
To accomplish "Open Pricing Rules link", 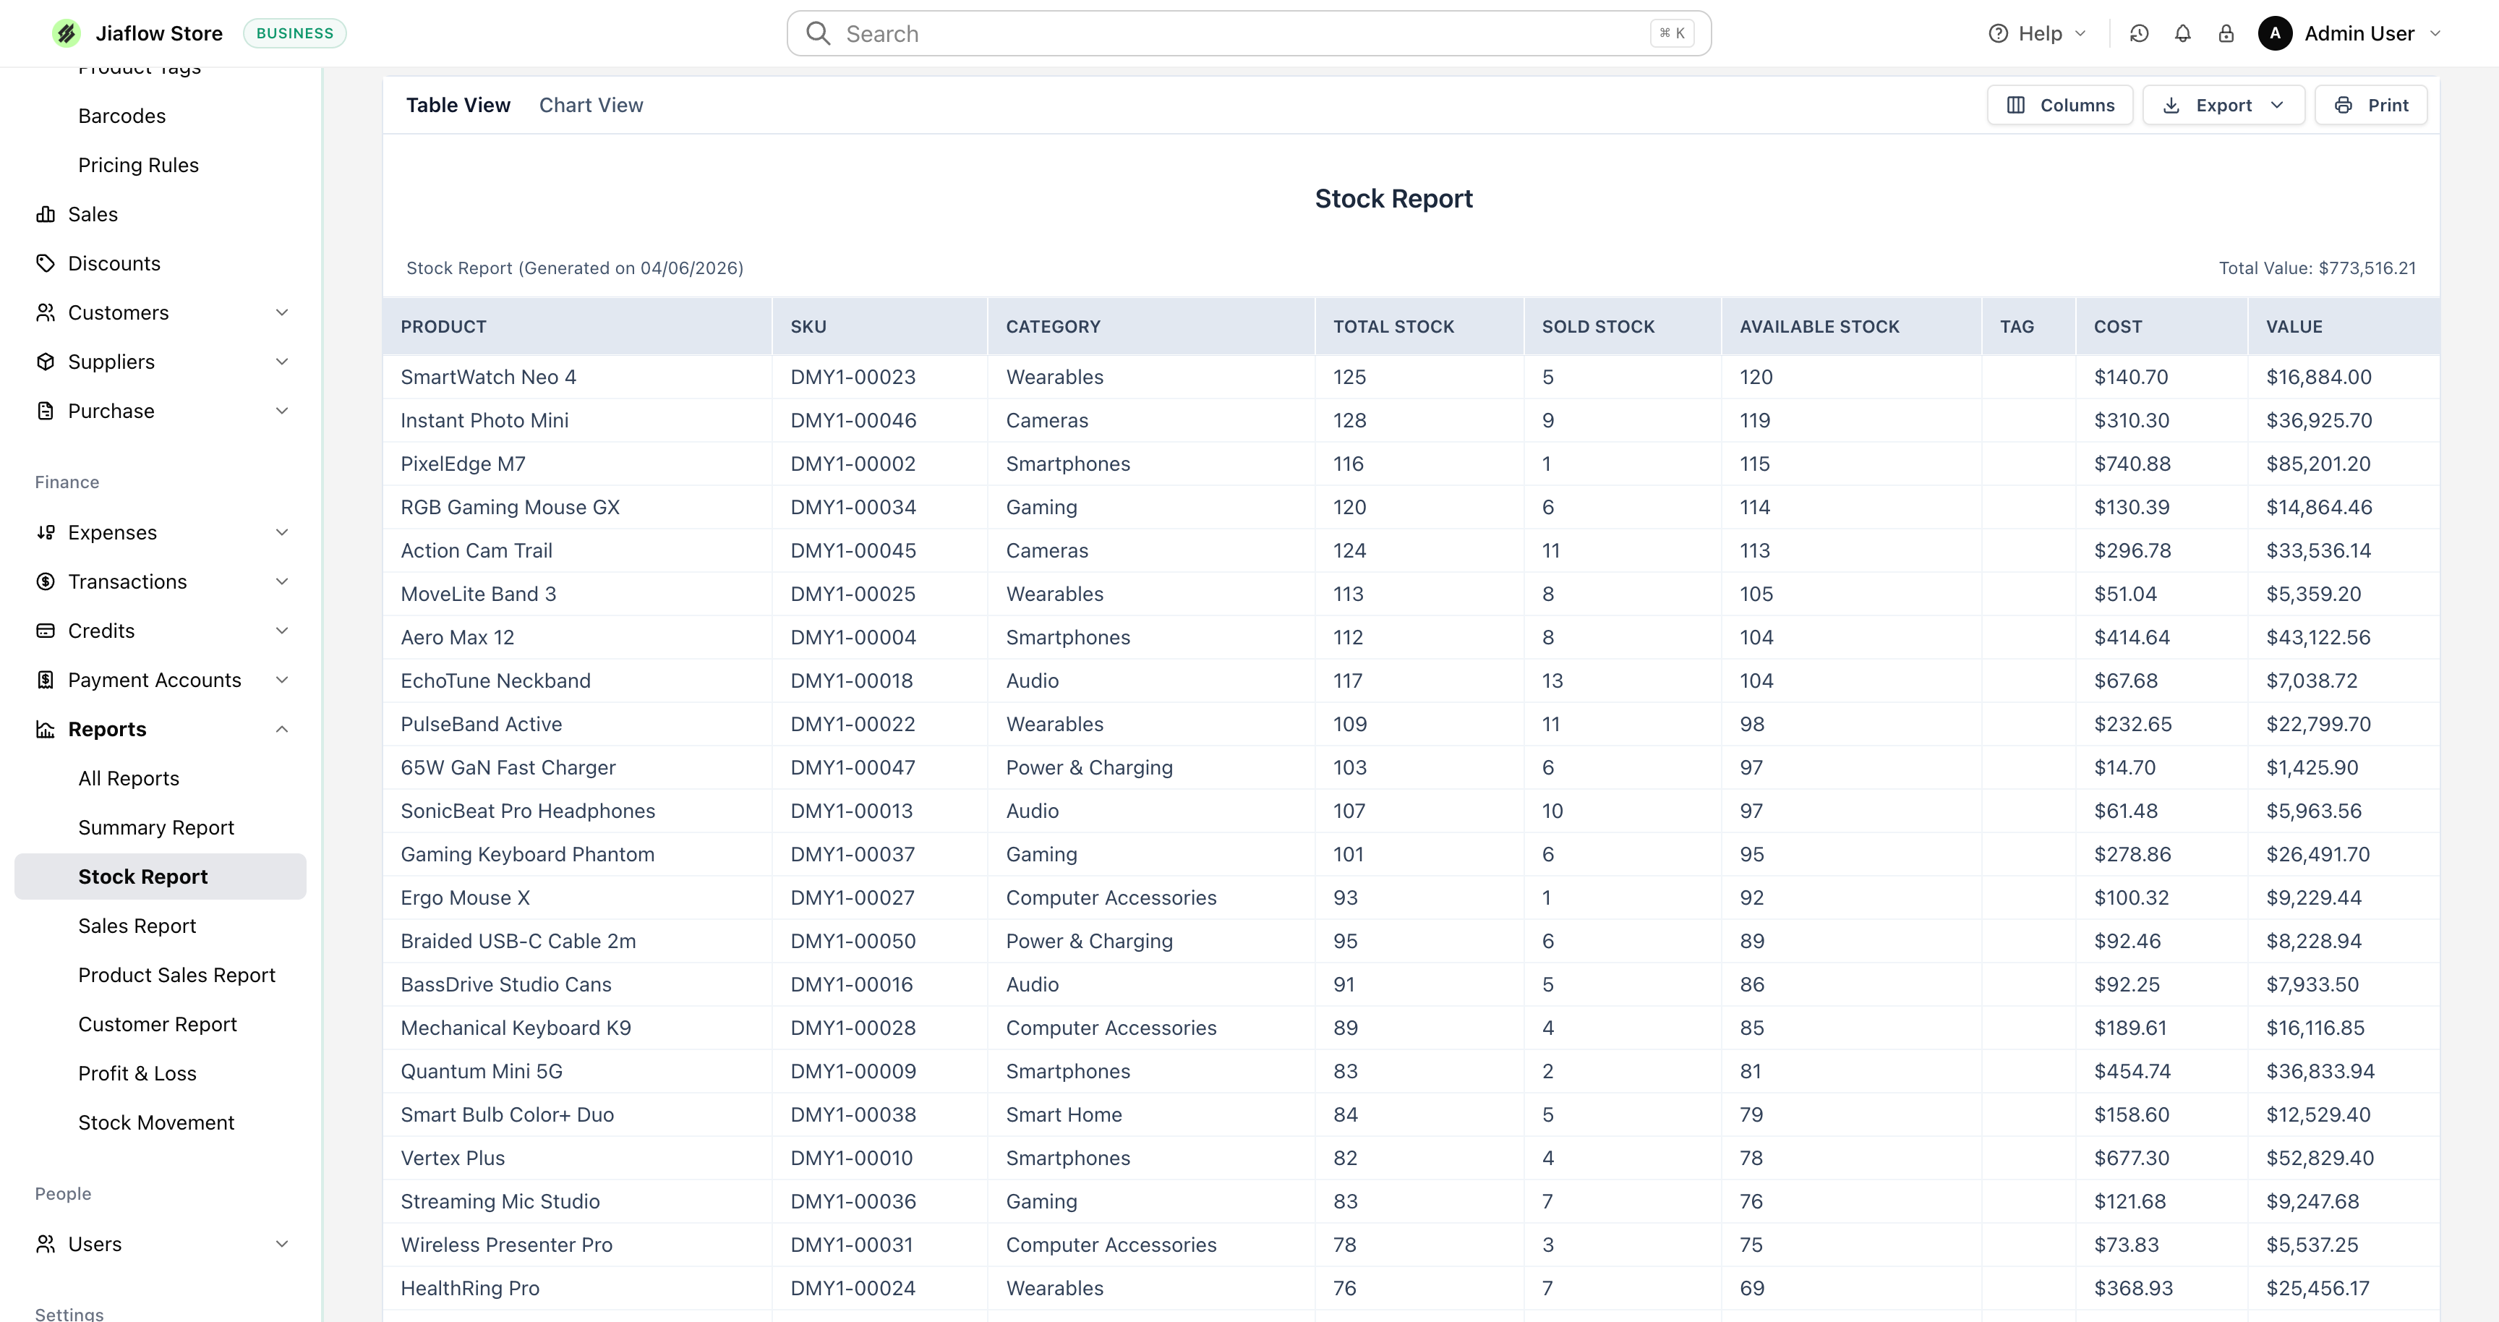I will coord(138,165).
